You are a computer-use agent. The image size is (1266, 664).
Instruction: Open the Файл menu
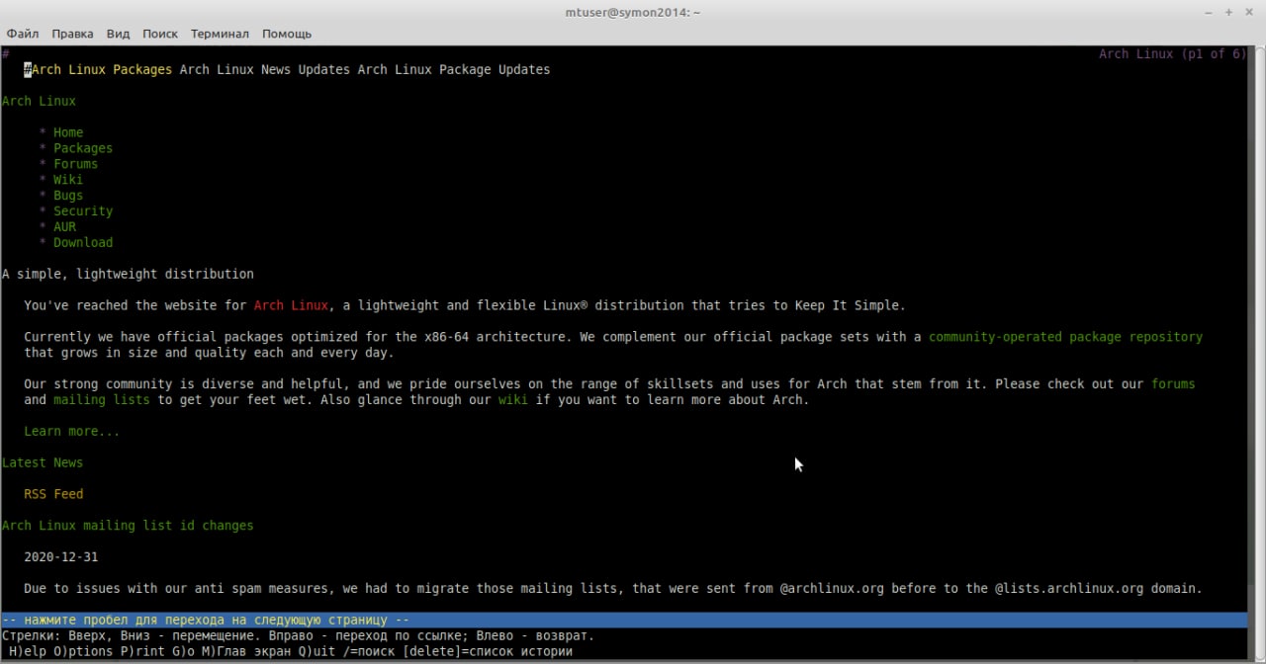click(x=23, y=34)
